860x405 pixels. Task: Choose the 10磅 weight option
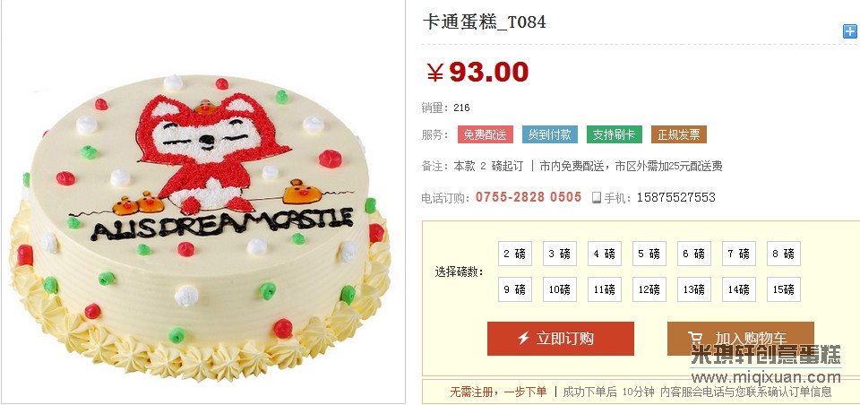[560, 289]
